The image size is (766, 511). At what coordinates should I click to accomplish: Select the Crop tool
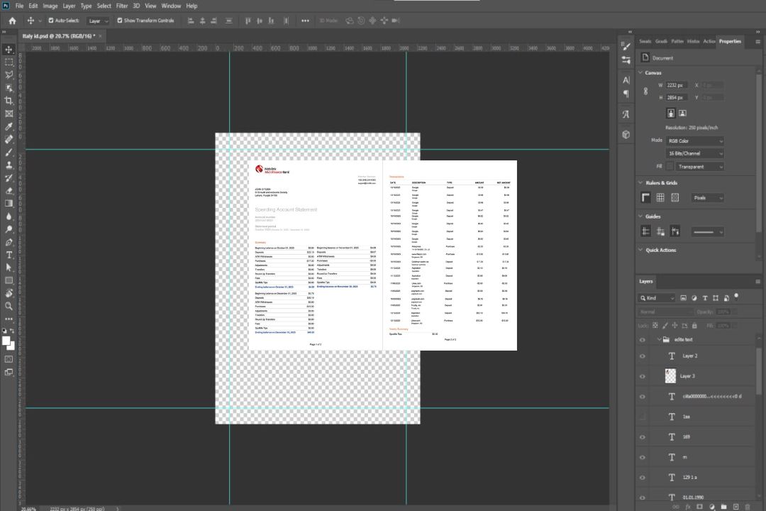(x=9, y=101)
